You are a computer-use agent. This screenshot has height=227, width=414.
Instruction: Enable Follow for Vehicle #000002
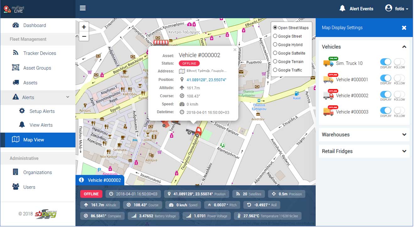coord(399,94)
